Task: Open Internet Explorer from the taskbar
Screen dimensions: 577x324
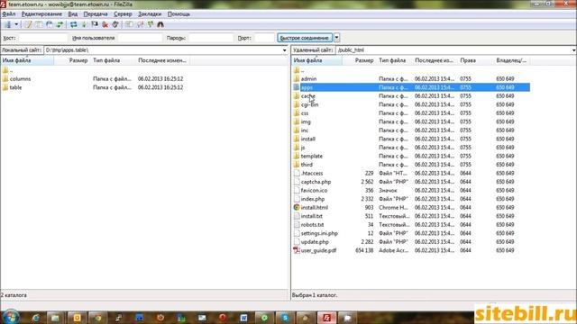Action: coord(36,318)
